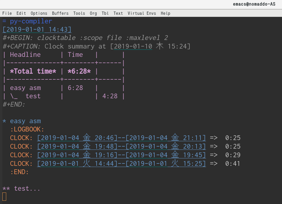Open the Org menu
The height and width of the screenshot is (204, 282).
93,13
